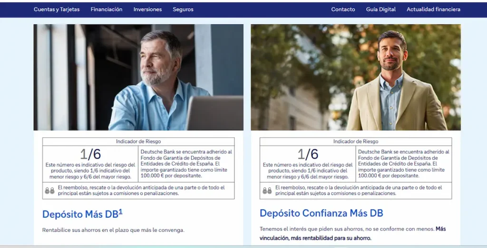Screen dimensions: 487x248
Task: Click the photo of the man in beige blazer
Action: (x=356, y=77)
